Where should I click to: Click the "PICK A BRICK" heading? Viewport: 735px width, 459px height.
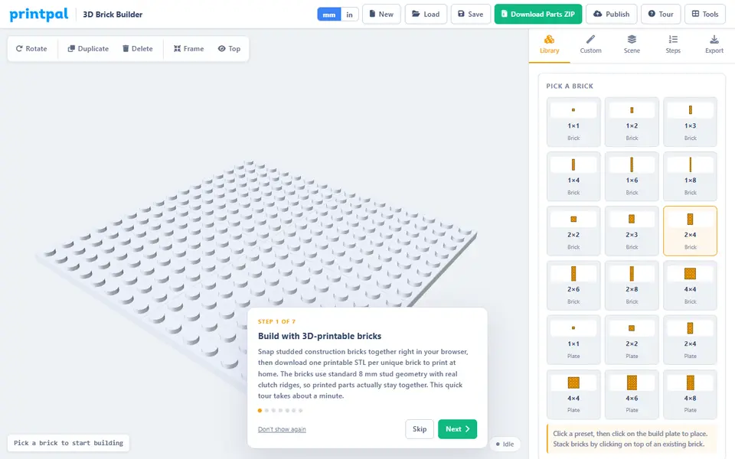(570, 86)
